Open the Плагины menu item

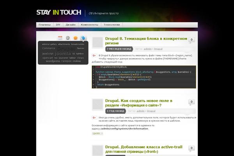[x=44, y=25]
